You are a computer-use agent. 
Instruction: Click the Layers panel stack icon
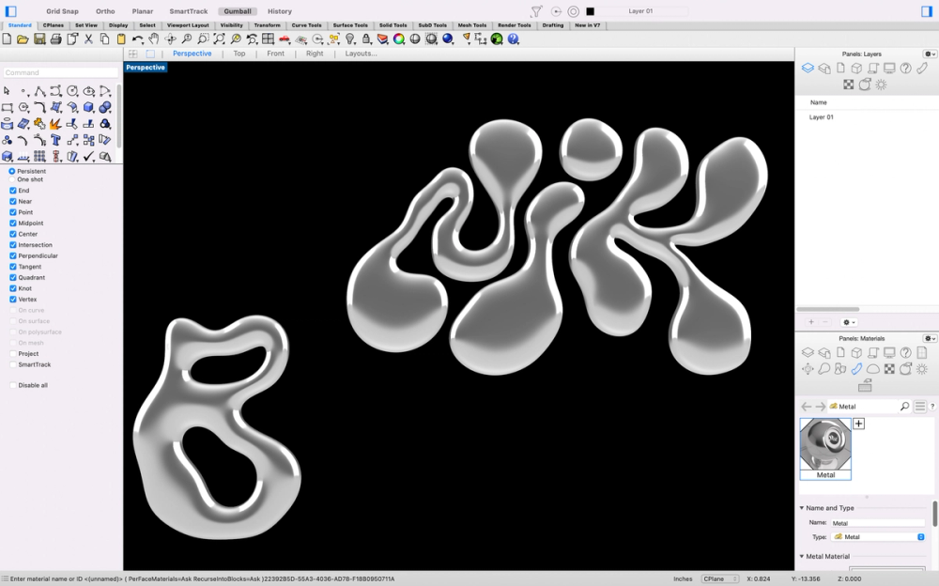[x=808, y=69]
